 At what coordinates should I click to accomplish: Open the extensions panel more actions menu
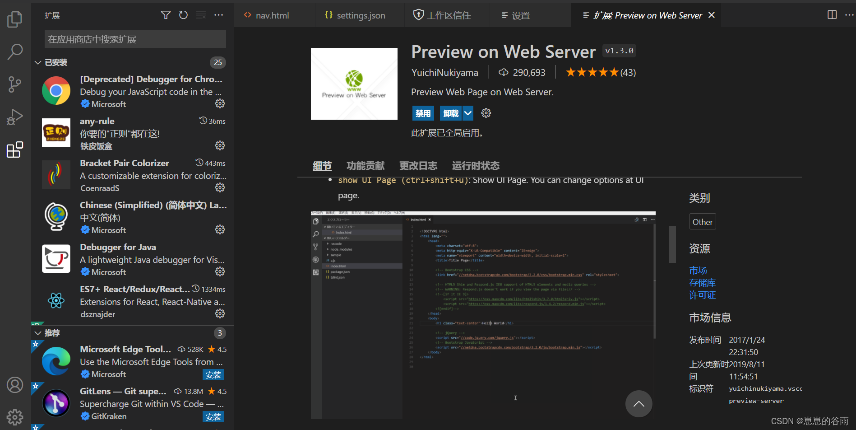tap(219, 15)
